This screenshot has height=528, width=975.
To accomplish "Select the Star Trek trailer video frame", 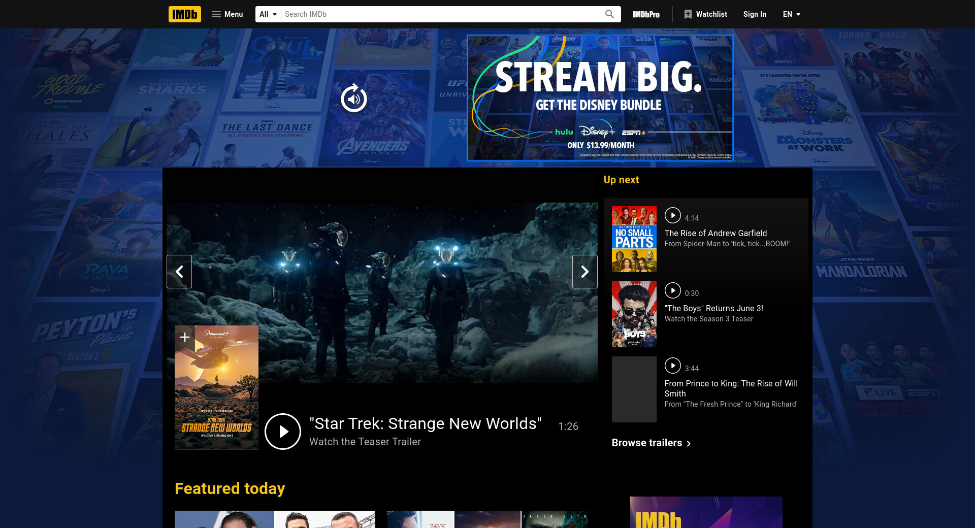I will (382, 293).
